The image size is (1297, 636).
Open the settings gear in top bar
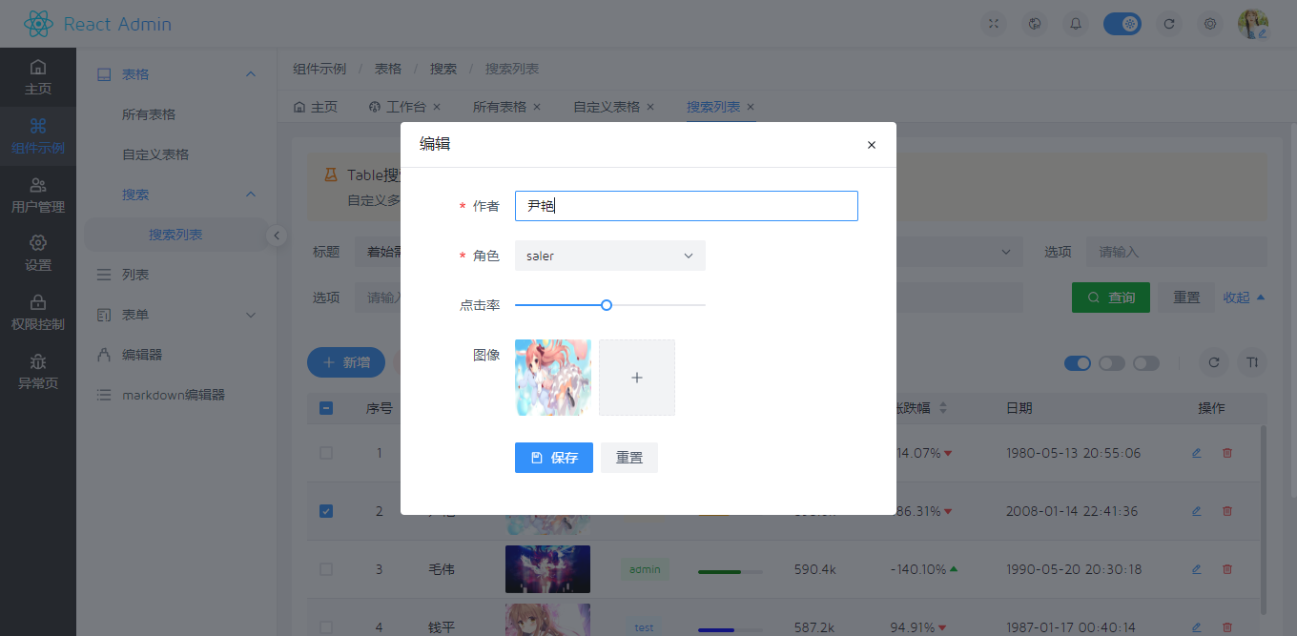coord(1210,23)
